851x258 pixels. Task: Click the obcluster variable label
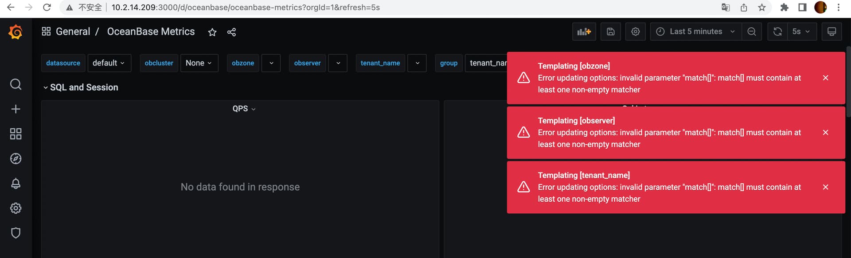tap(159, 63)
